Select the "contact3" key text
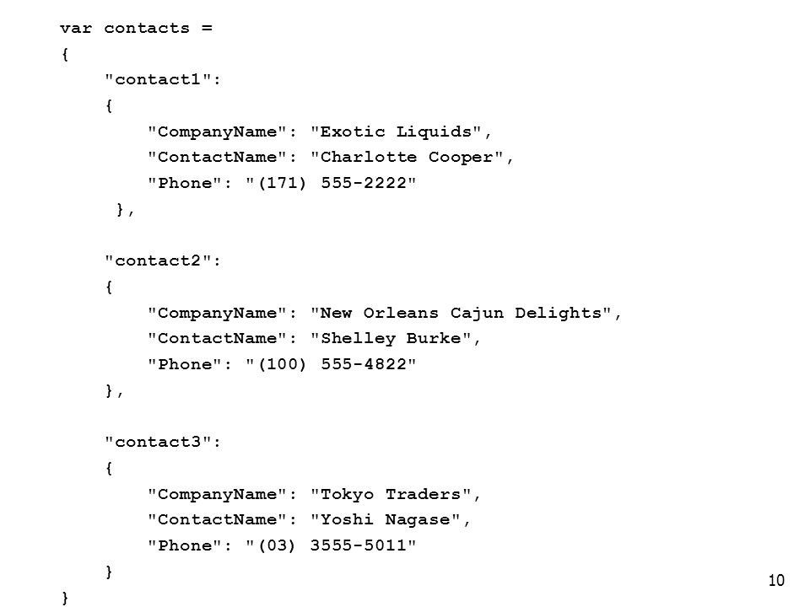810x607 pixels. tap(158, 442)
